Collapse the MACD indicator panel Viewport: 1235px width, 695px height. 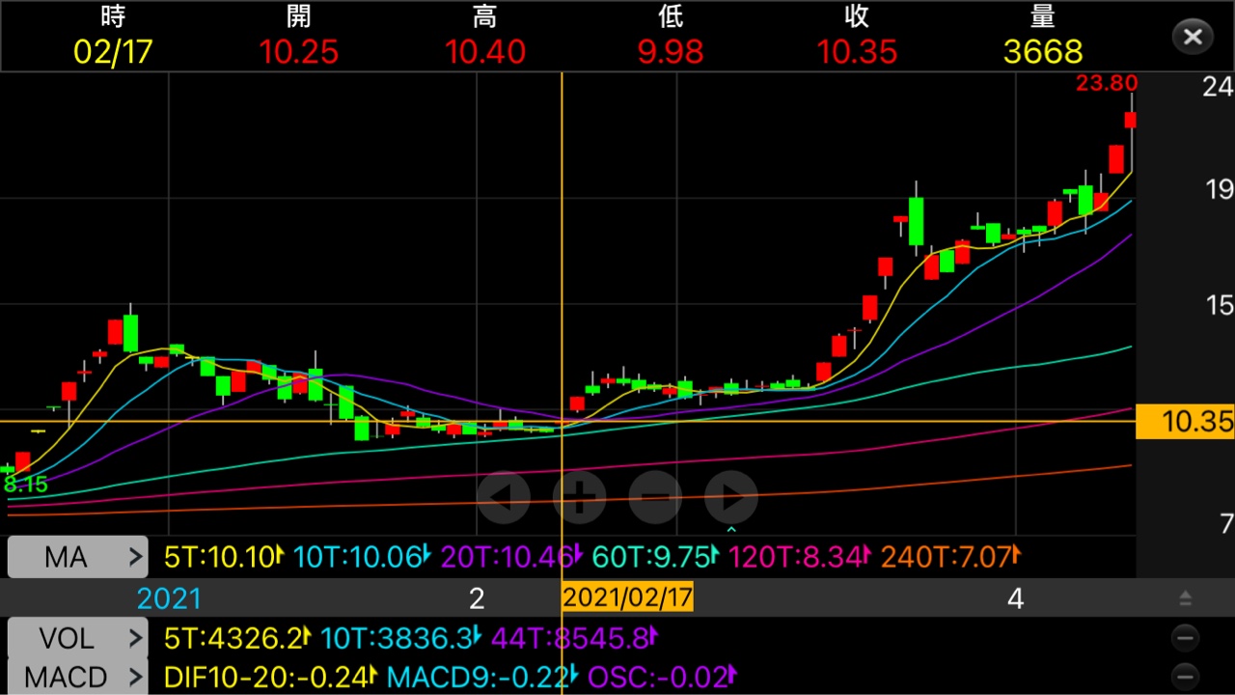1185,677
